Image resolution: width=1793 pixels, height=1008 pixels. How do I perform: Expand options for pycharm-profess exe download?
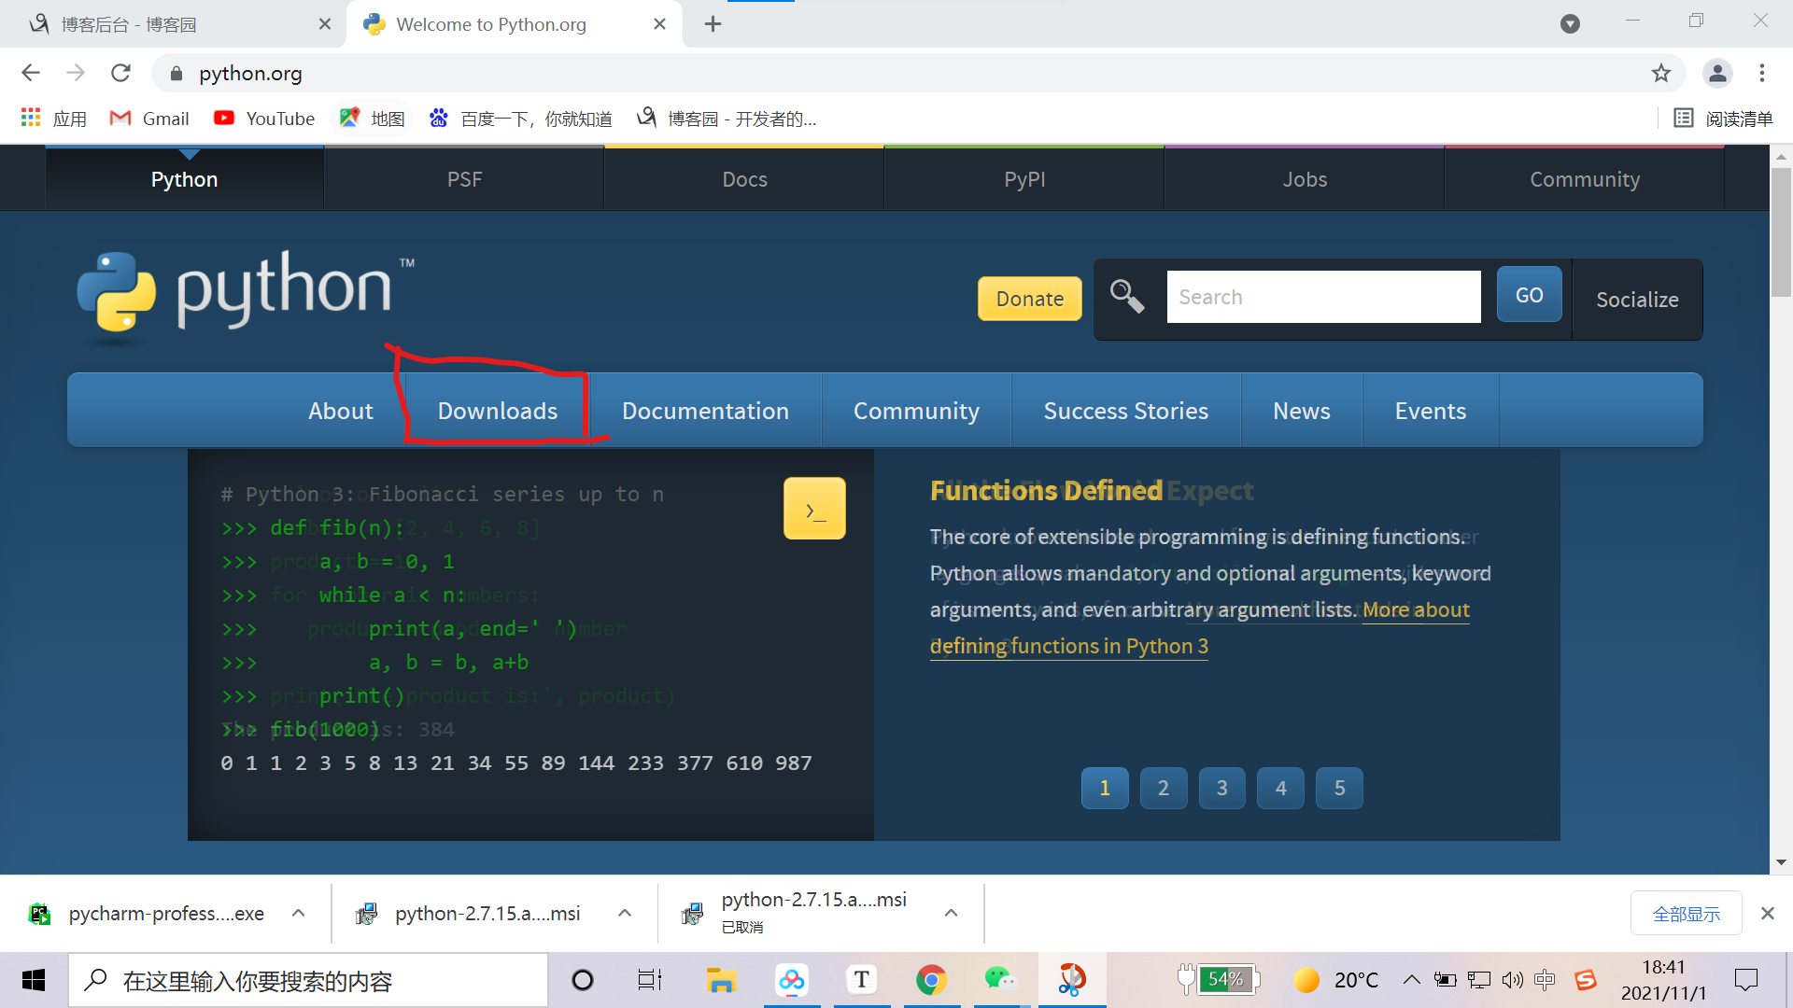point(298,914)
